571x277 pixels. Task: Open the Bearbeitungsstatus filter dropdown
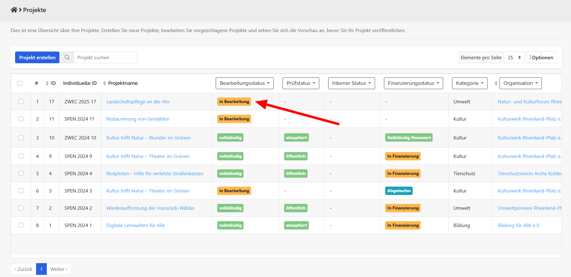[x=244, y=83]
